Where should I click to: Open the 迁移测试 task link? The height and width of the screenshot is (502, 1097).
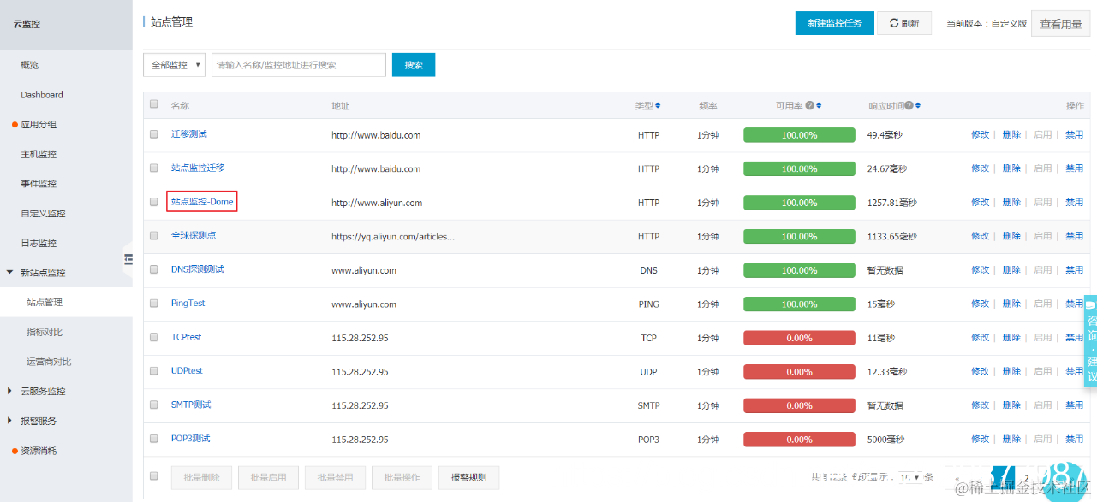click(189, 134)
